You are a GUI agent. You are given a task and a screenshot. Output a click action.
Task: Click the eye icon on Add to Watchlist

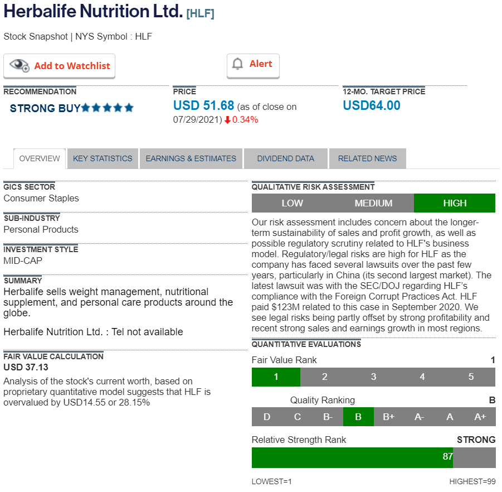pos(20,65)
